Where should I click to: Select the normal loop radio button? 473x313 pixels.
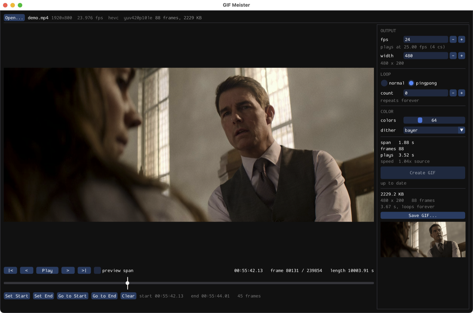[x=384, y=83]
